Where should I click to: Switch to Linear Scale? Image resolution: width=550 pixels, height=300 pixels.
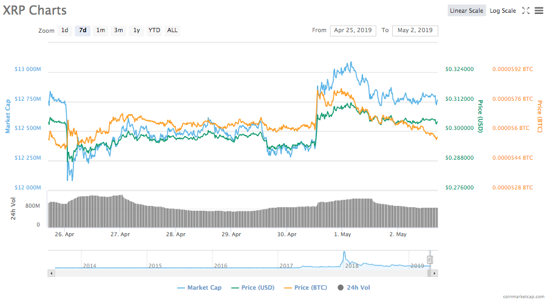pos(466,10)
